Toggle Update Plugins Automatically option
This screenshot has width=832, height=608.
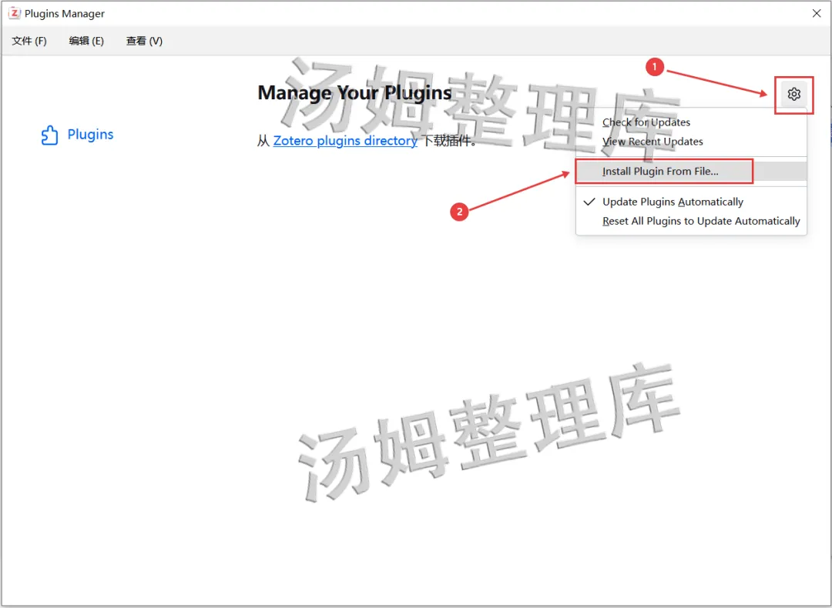(691, 202)
